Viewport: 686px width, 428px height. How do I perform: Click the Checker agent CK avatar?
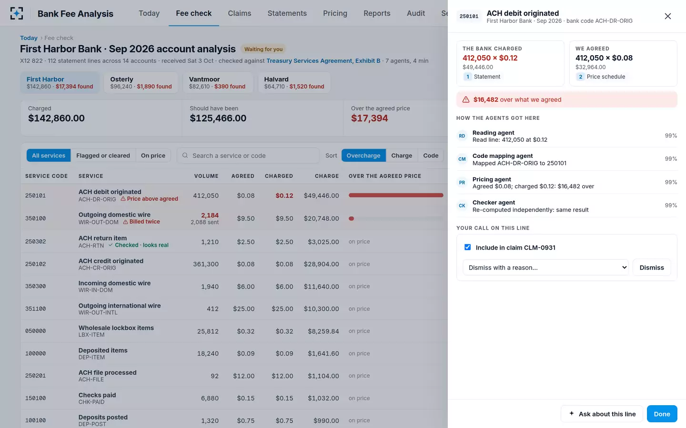(x=462, y=206)
